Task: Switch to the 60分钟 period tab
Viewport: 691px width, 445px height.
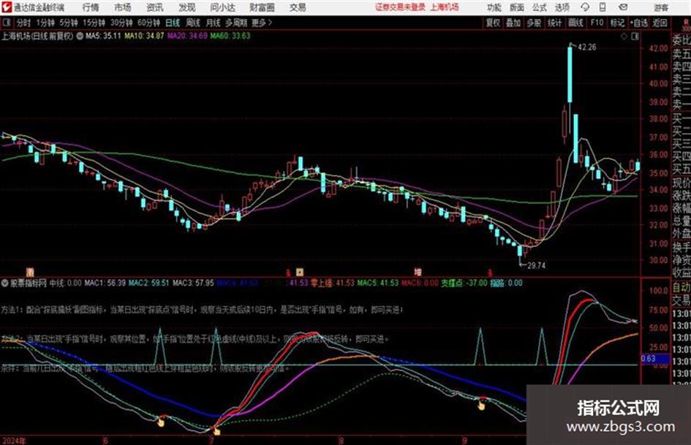Action: 148,23
